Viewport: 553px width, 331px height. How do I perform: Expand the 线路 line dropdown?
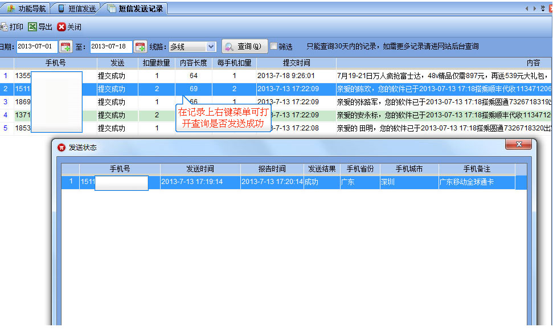[x=211, y=47]
